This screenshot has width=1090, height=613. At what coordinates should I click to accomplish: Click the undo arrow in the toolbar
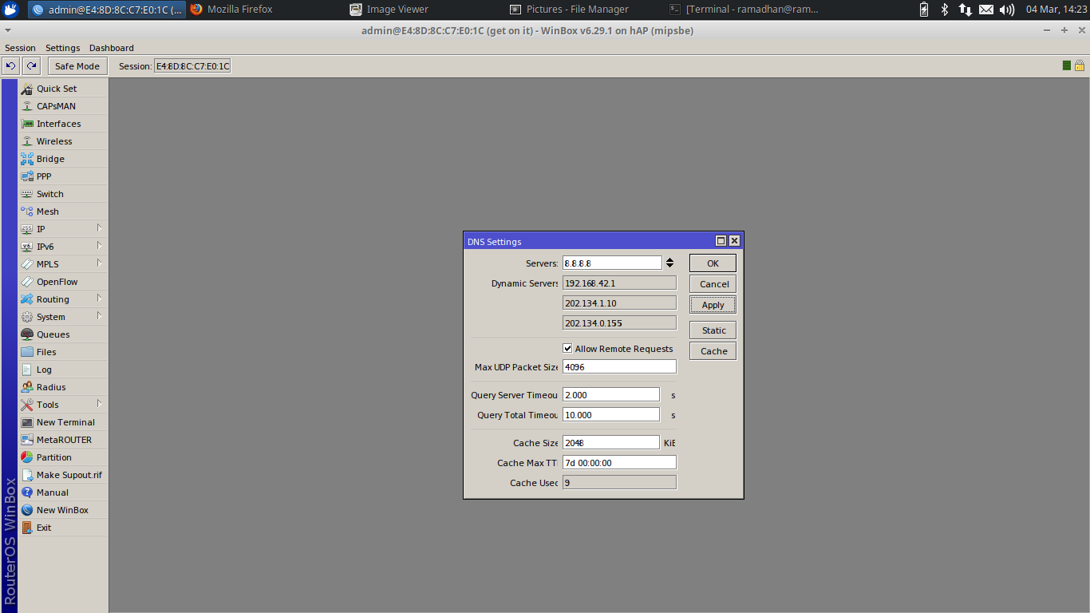[x=10, y=65]
